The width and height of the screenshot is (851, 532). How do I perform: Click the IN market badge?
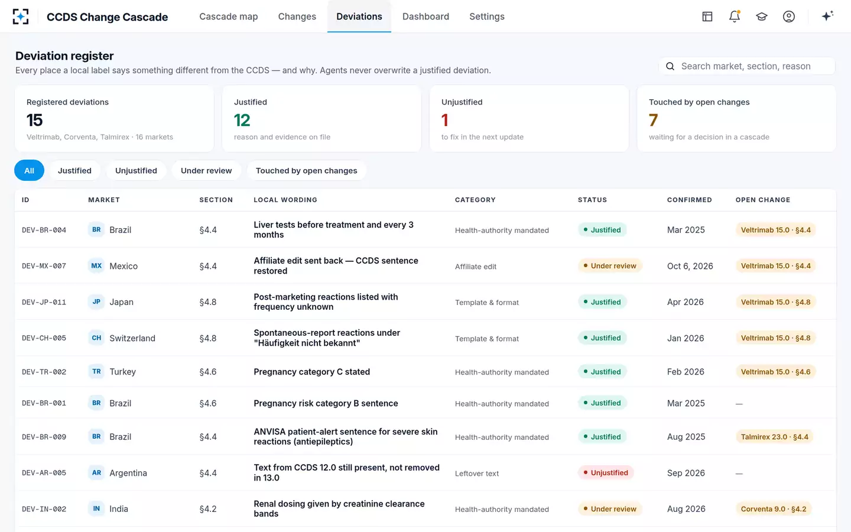[x=96, y=508]
